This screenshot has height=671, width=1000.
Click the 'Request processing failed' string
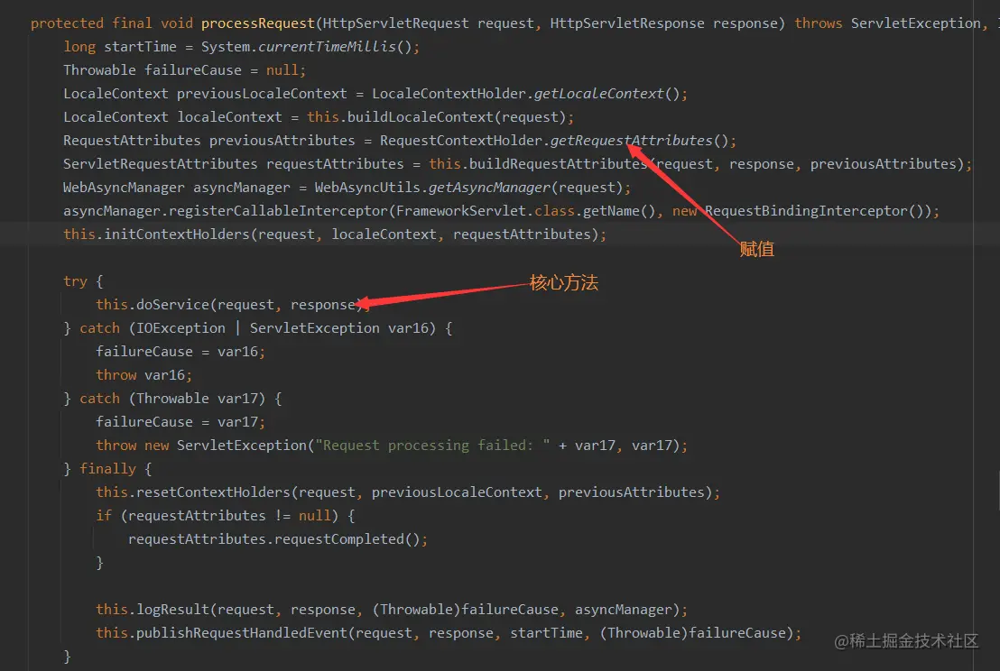pos(432,446)
